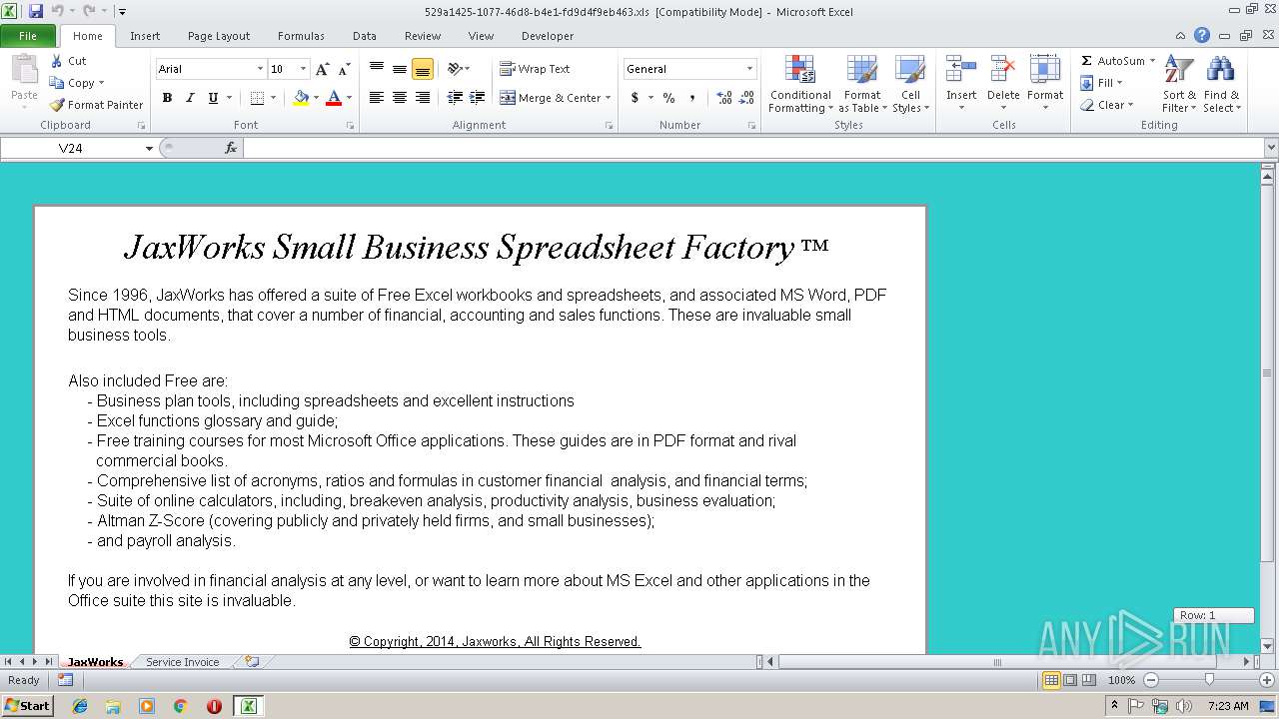Select the Format Painter brush
Screen dimensions: 1279x719
57,105
